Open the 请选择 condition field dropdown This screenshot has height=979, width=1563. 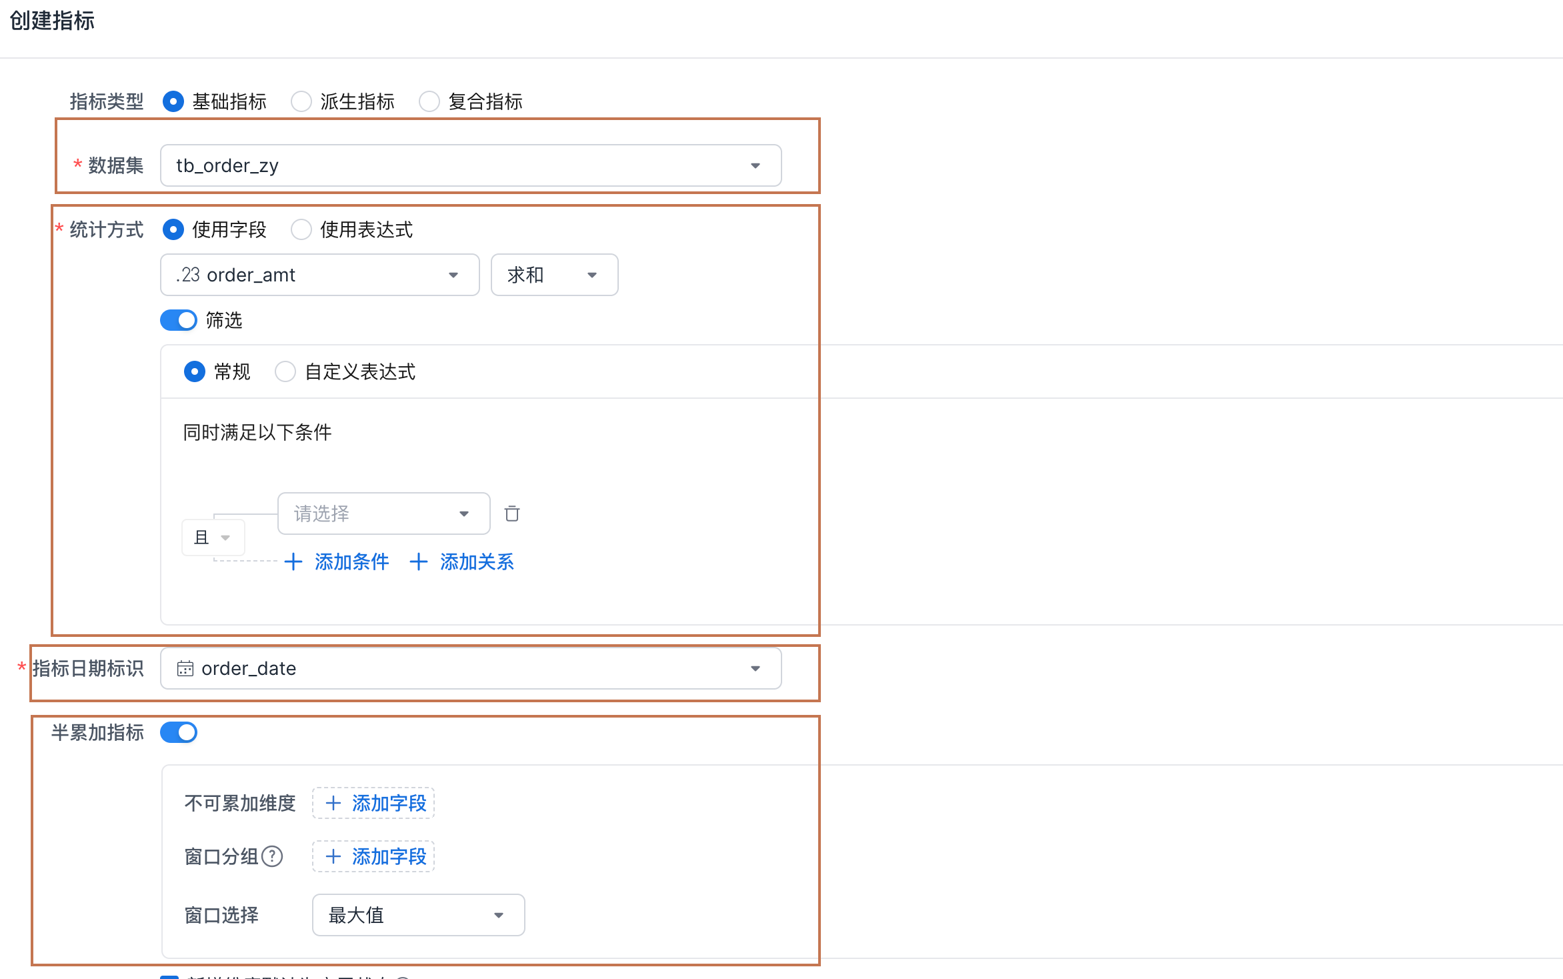coord(383,514)
